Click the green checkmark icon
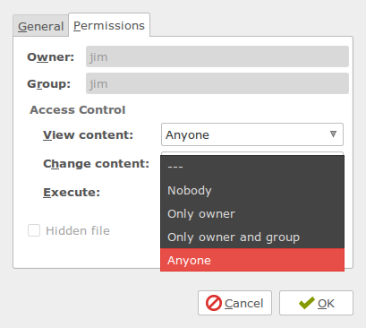Screen dimensions: 366x328 (x=307, y=303)
